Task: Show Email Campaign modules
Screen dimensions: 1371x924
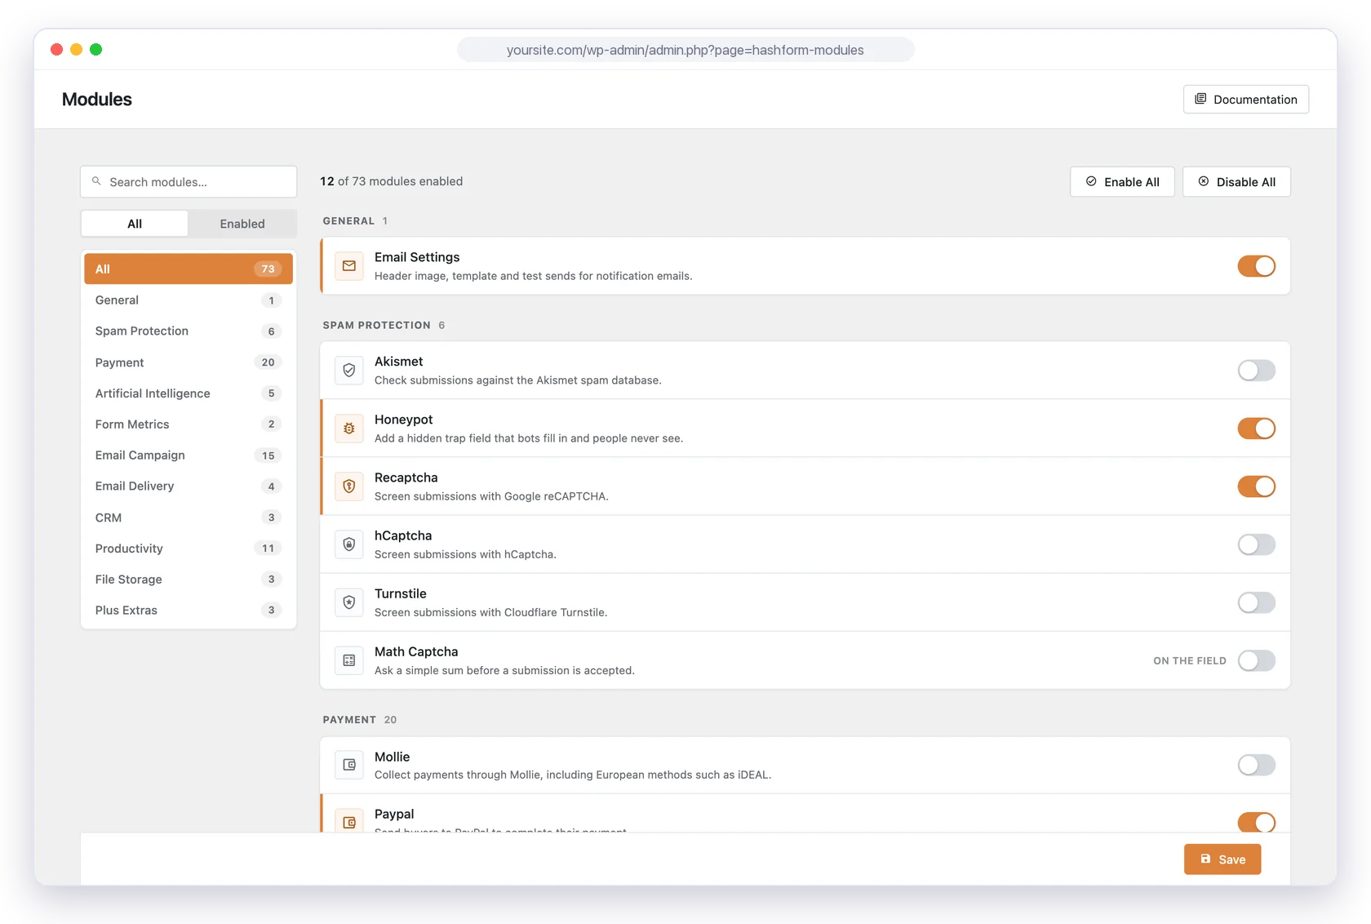Action: coord(189,455)
